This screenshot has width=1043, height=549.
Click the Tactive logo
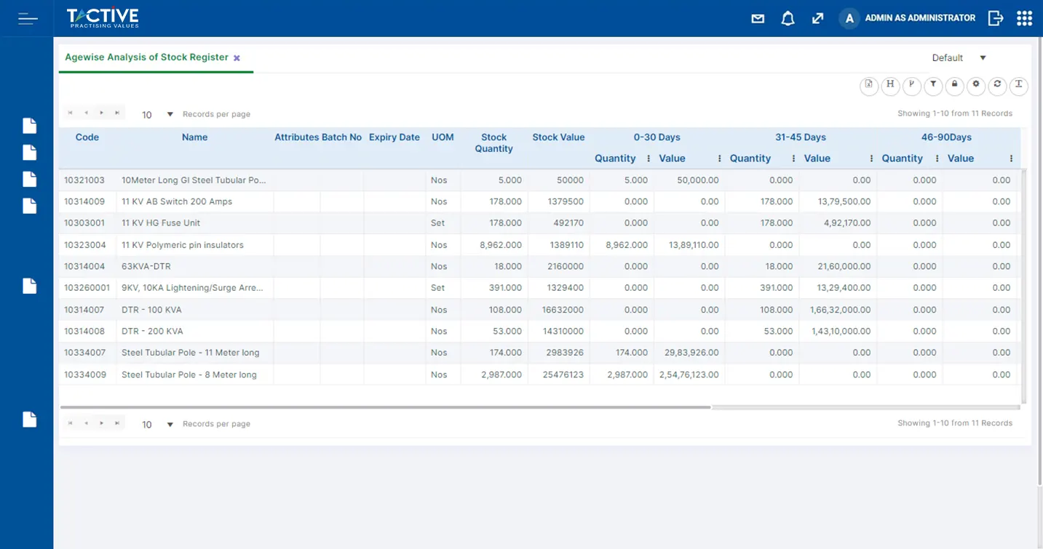pos(102,18)
